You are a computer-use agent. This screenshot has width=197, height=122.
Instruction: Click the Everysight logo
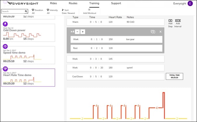(23, 3)
